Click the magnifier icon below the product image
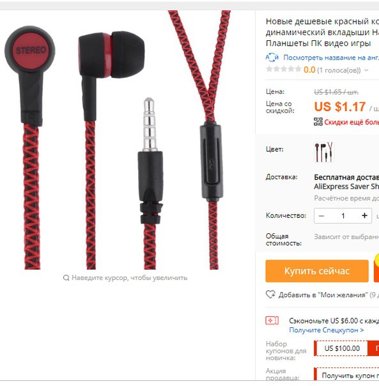 pos(66,278)
